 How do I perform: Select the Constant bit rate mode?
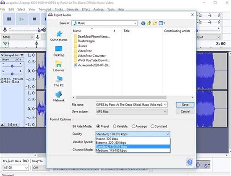coord(159,126)
